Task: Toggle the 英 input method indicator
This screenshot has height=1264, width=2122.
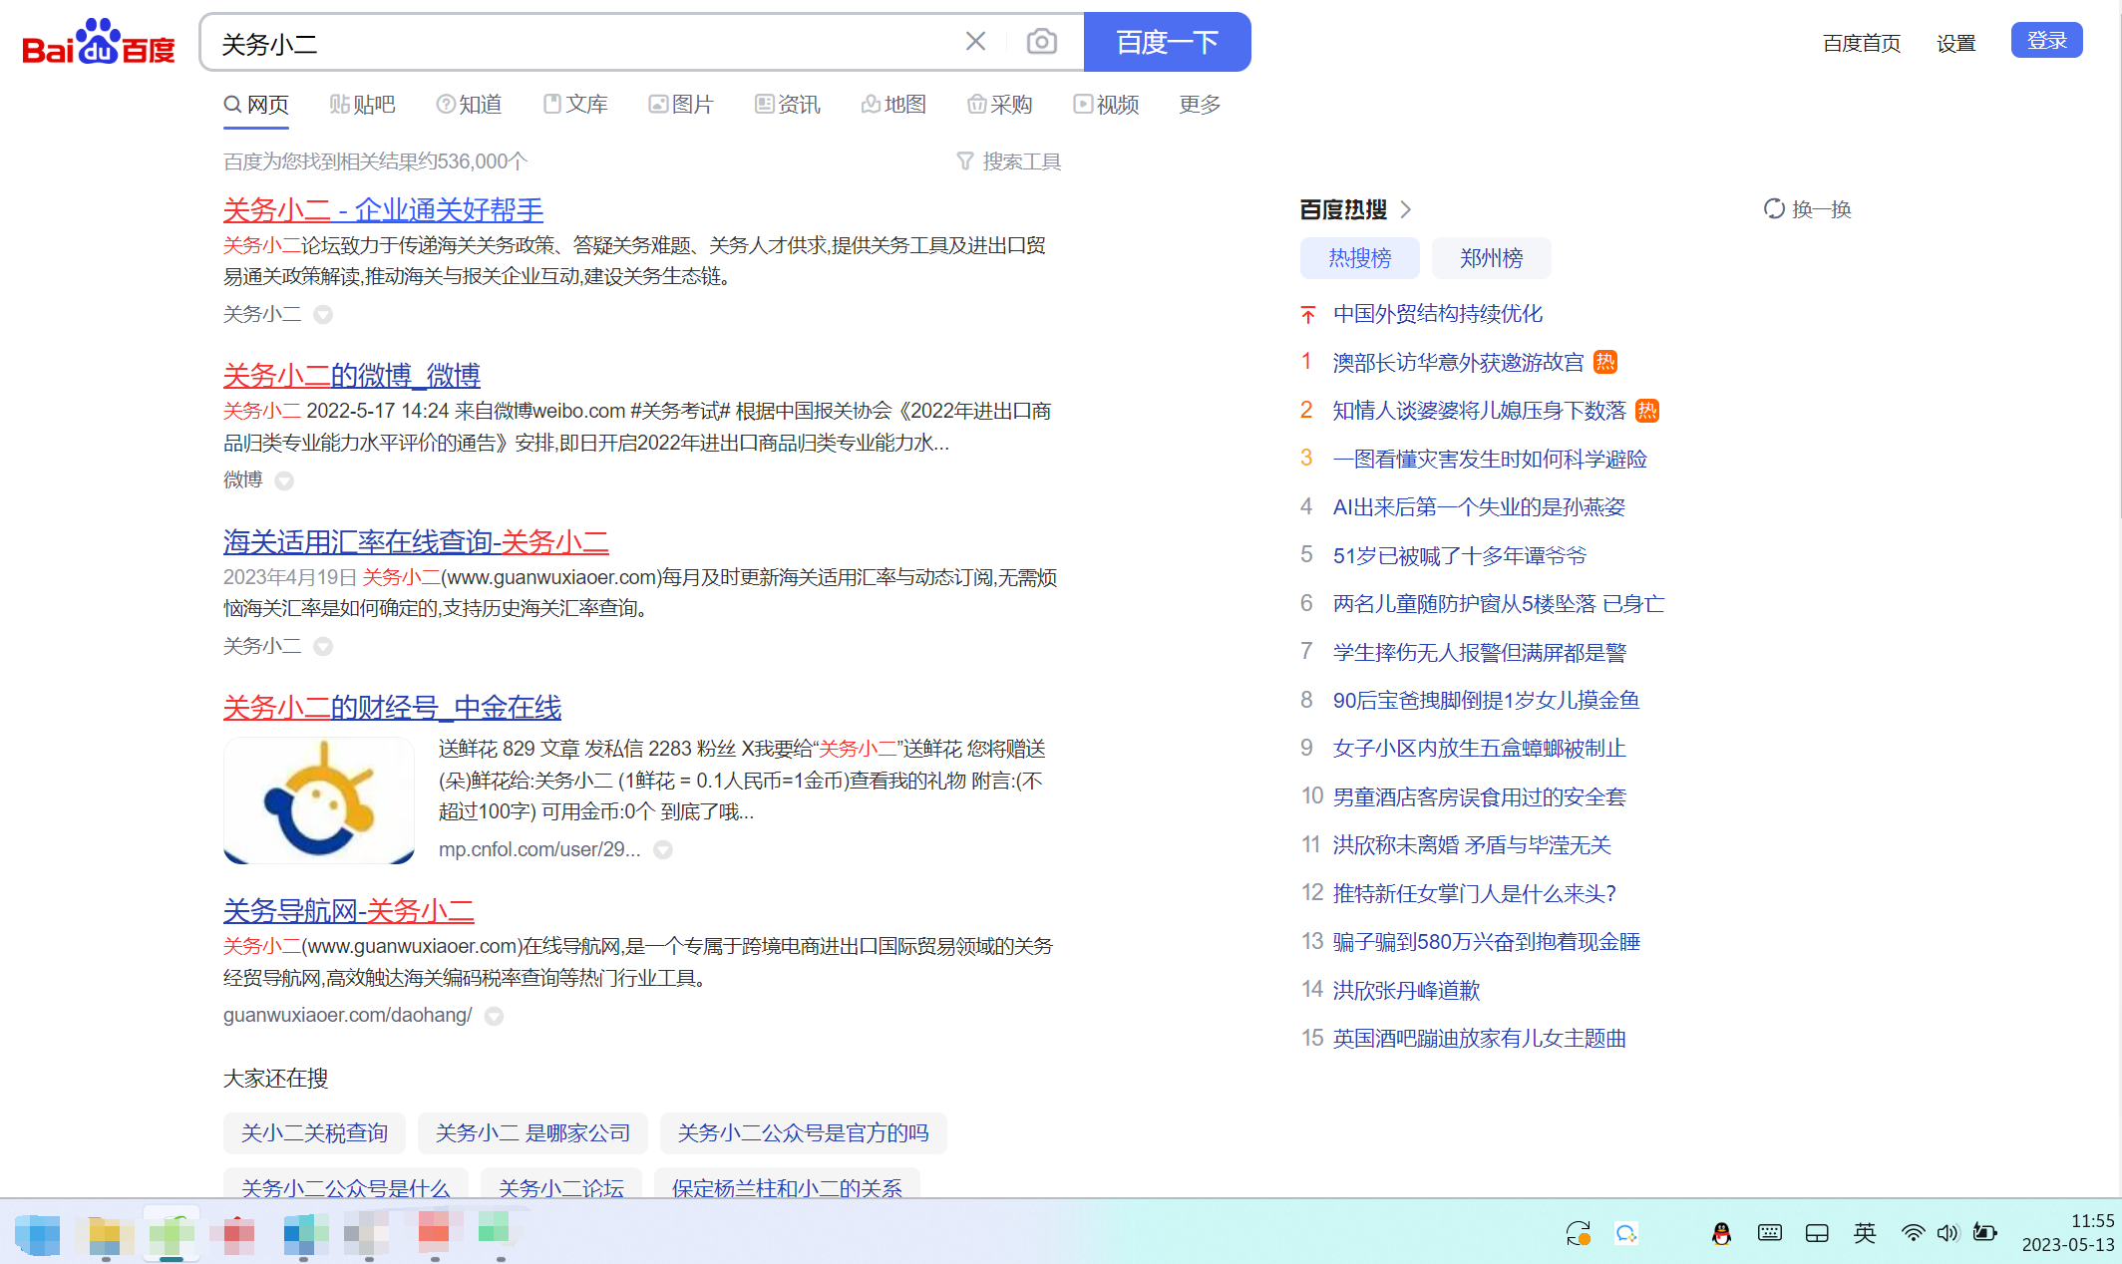Action: 1865,1234
